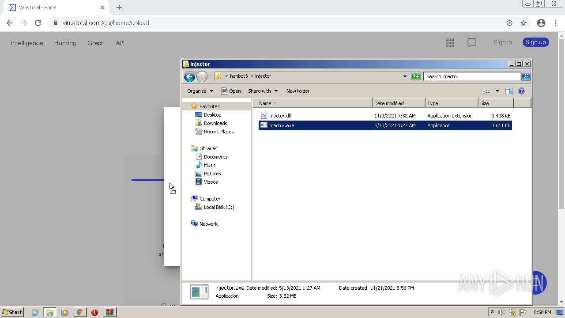The image size is (565, 318).
Task: Open the address bar history dropdown
Action: 405,76
